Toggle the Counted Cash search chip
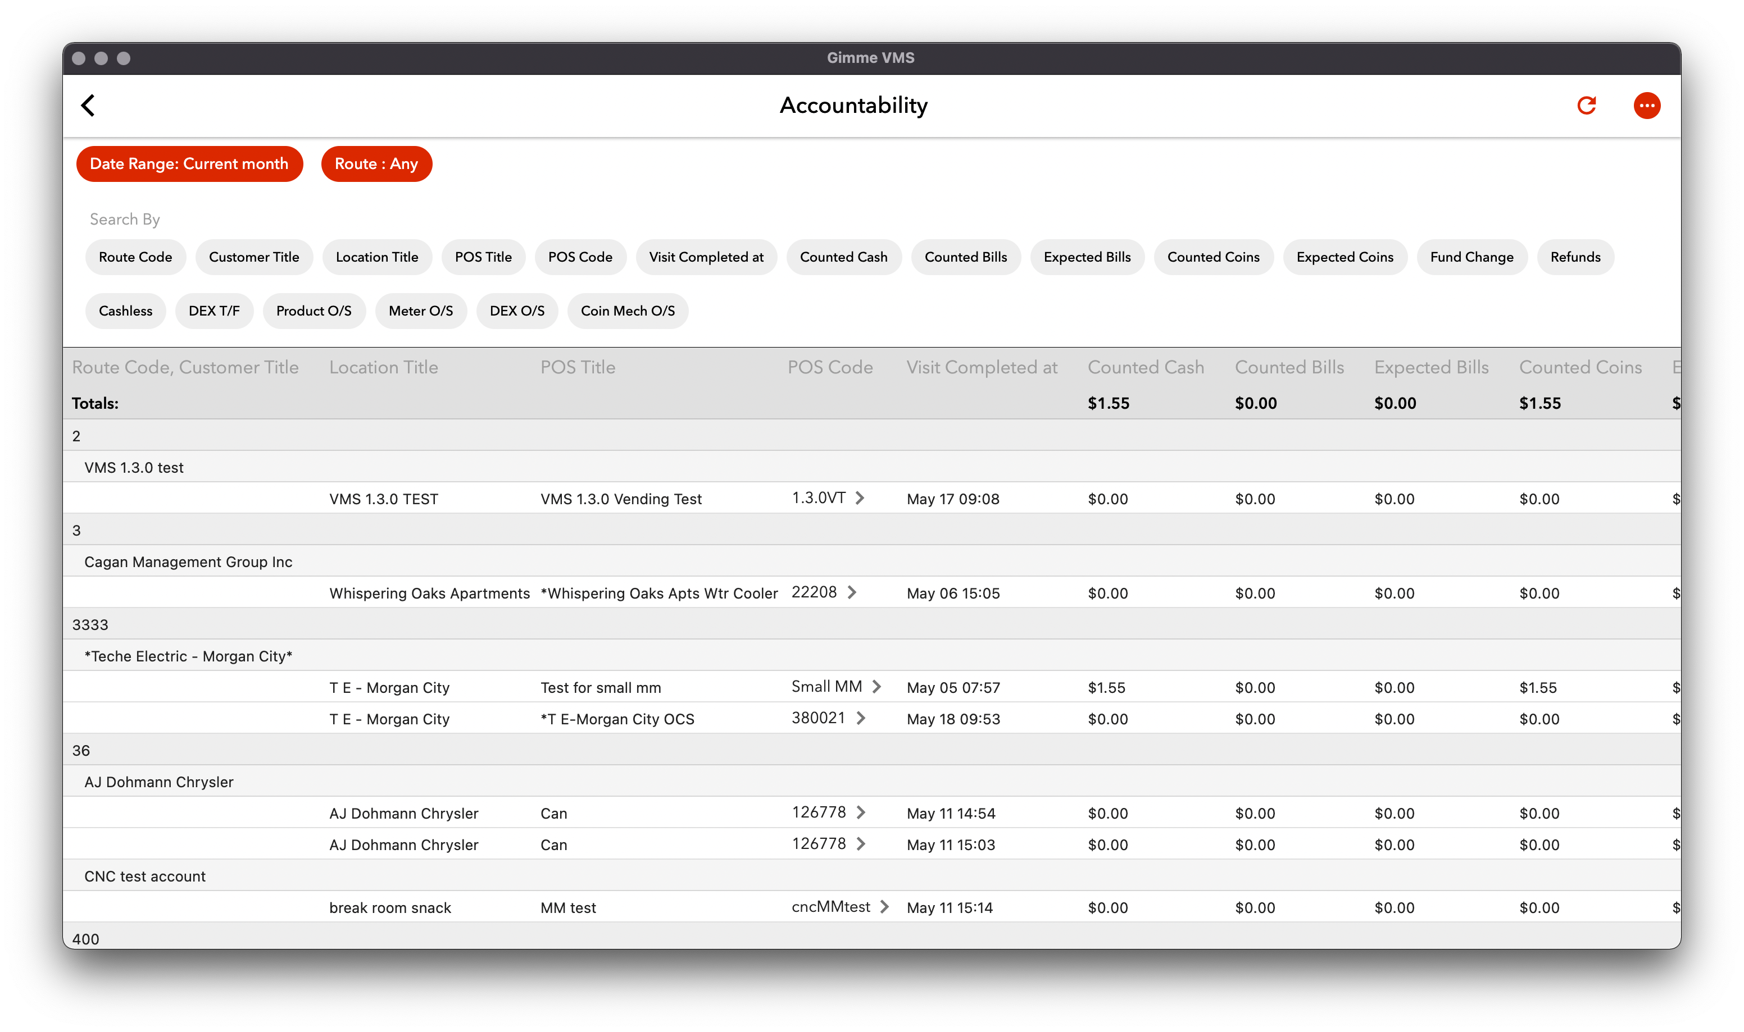This screenshot has width=1744, height=1032. tap(843, 257)
